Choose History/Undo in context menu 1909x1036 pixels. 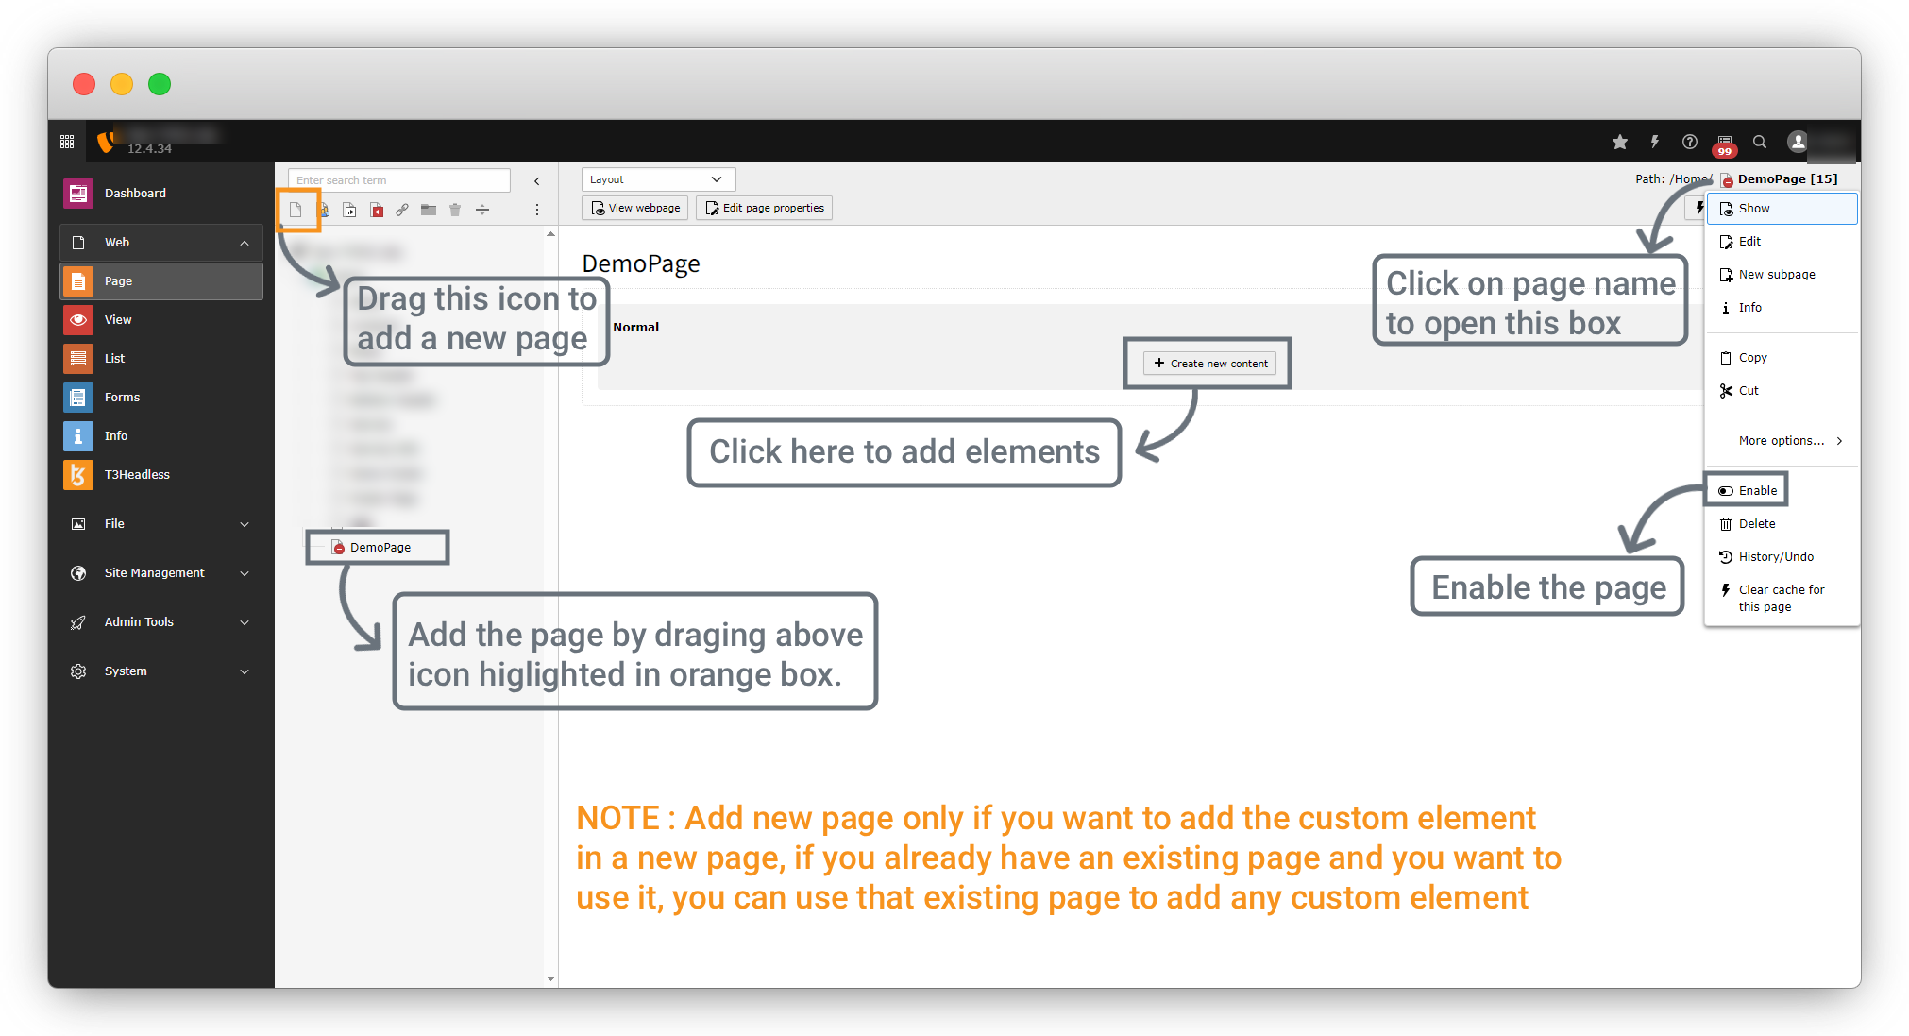point(1775,557)
